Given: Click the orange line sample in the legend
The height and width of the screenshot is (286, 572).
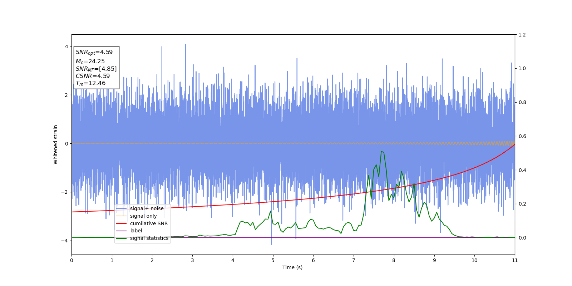Looking at the screenshot, I should pos(122,216).
